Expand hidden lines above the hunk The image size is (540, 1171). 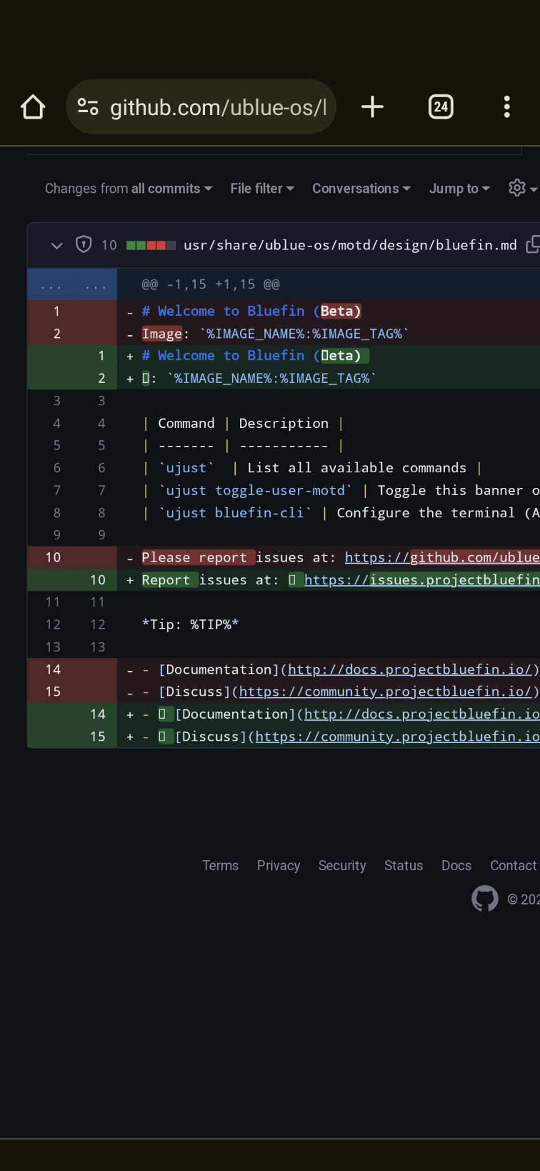pos(72,285)
